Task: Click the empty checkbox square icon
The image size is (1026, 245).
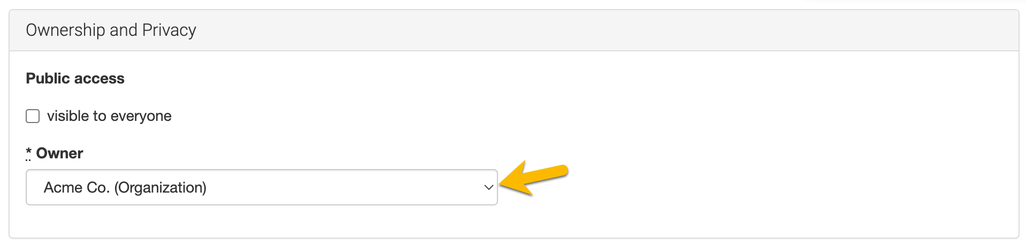Action: click(x=33, y=116)
